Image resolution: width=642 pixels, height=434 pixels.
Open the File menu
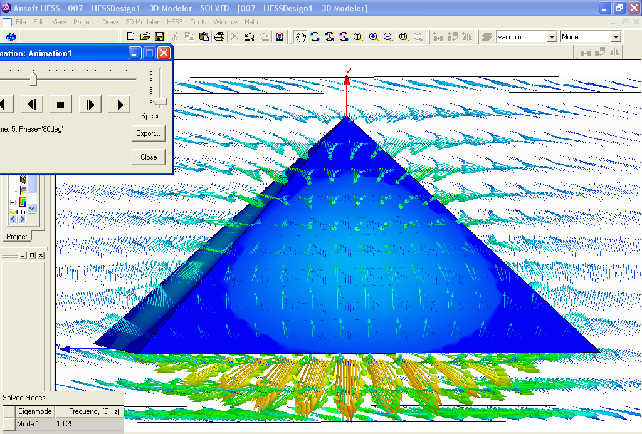[21, 22]
